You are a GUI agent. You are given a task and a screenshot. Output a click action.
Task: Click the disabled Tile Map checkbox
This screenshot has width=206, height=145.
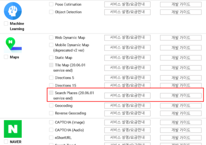click(51, 65)
